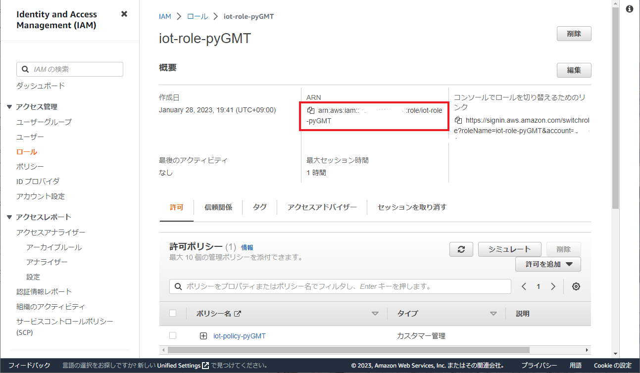Open ポリシー in sidebar

coord(30,166)
